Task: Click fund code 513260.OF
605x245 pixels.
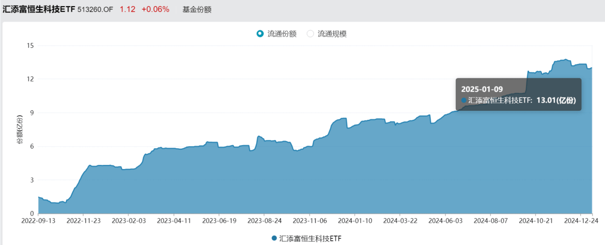Action: coord(95,10)
